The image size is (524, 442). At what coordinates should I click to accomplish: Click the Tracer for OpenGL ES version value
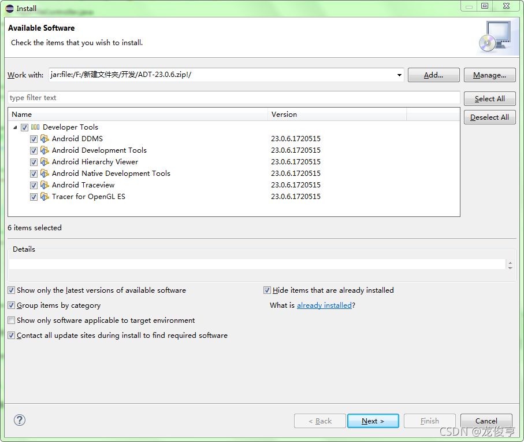coord(296,197)
